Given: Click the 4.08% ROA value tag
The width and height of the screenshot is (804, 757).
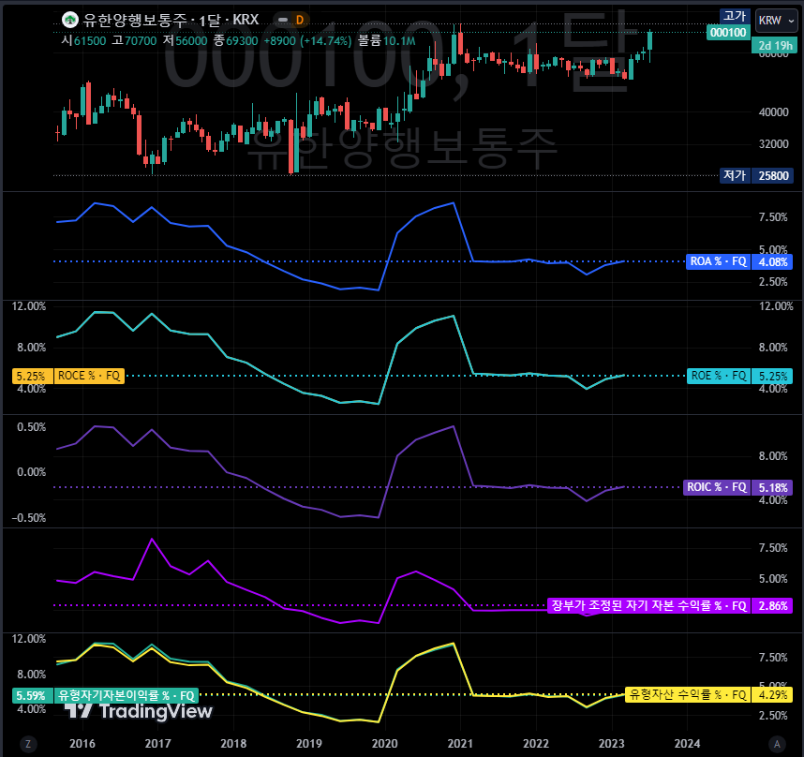Looking at the screenshot, I should (x=773, y=262).
